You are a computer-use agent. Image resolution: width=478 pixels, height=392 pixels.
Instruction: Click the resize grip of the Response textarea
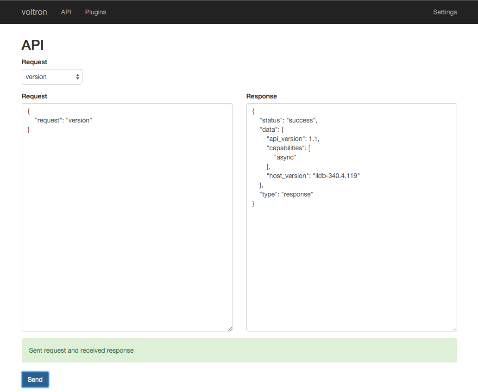[x=454, y=328]
